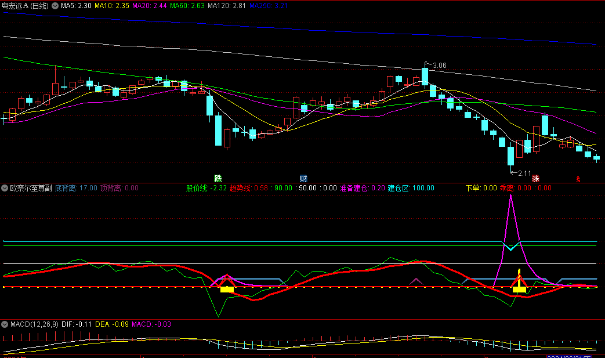This screenshot has width=605, height=358.
Task: Click the small magenta triangle signal in the indicator
Action: (416, 281)
